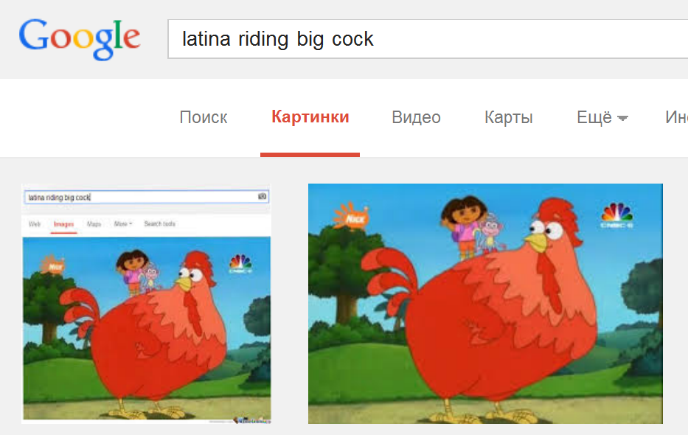Expand the Ещё dropdown menu
Viewport: 688px width, 435px height.
point(602,117)
